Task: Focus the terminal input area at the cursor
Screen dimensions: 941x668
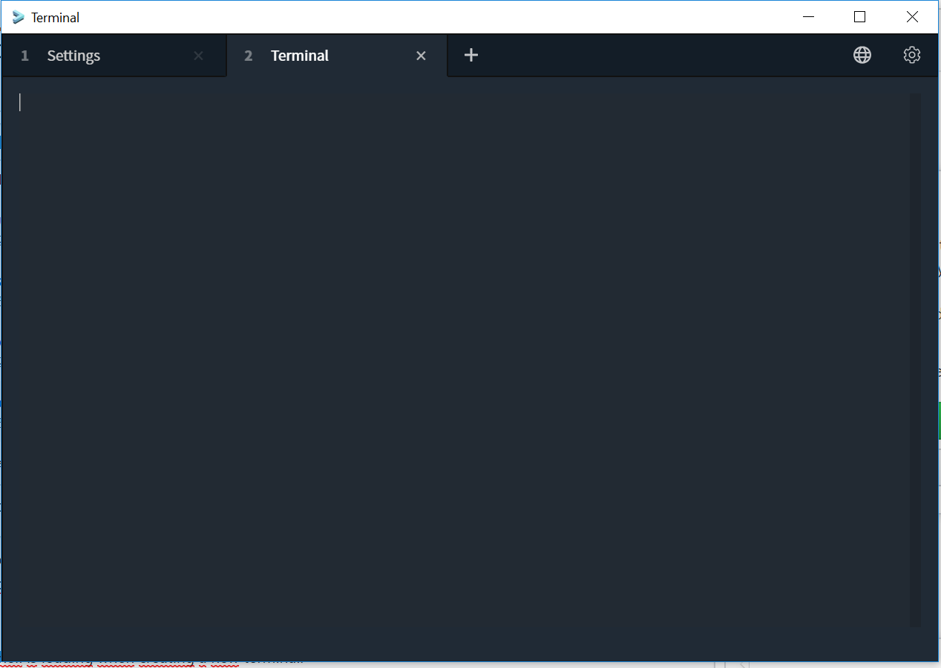Action: (x=20, y=102)
